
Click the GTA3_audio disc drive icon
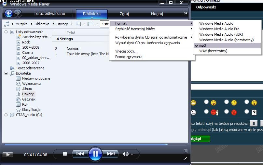12,115
